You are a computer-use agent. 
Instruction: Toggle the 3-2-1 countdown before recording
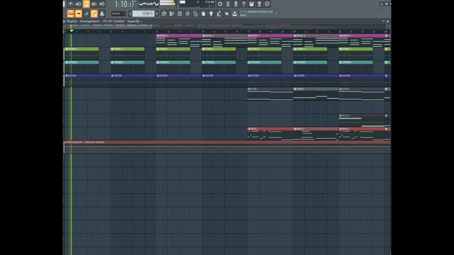coord(86,4)
